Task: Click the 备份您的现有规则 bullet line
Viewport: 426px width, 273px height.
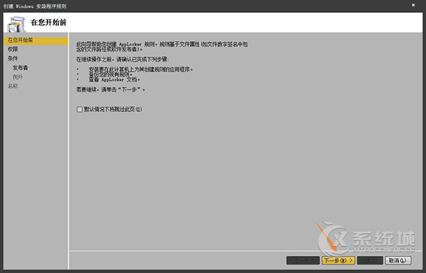Action: point(111,74)
